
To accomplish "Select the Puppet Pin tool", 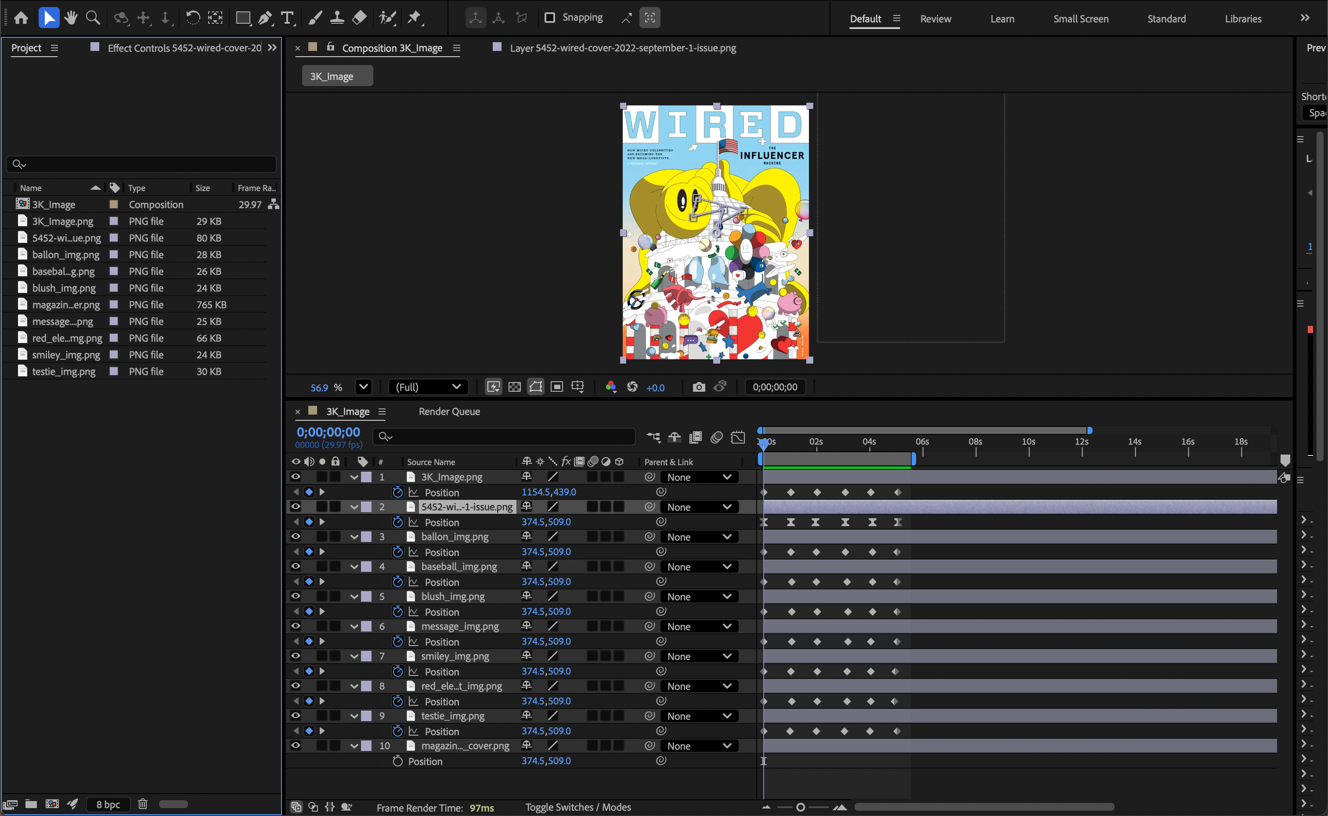I will click(x=415, y=18).
